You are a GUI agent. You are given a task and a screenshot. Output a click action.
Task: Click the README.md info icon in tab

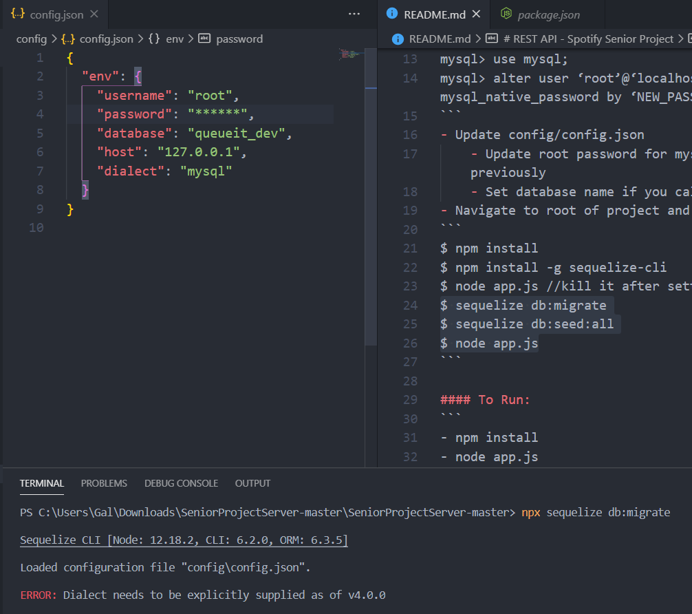(392, 14)
